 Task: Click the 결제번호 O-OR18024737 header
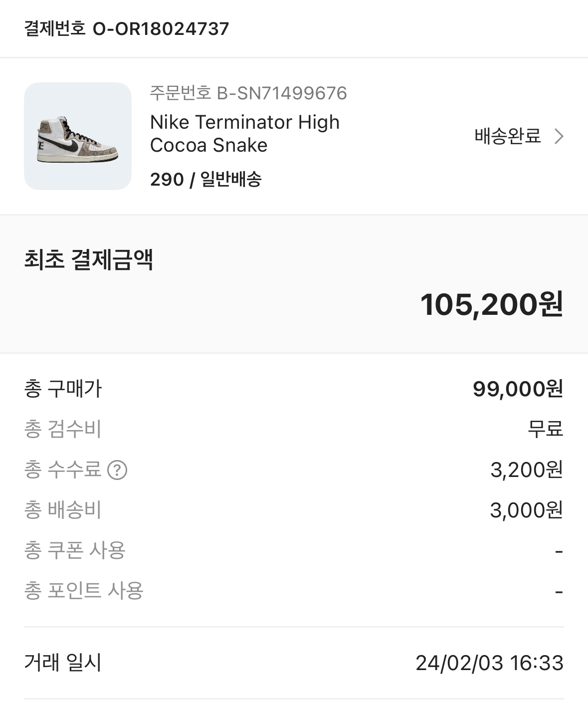pos(127,29)
